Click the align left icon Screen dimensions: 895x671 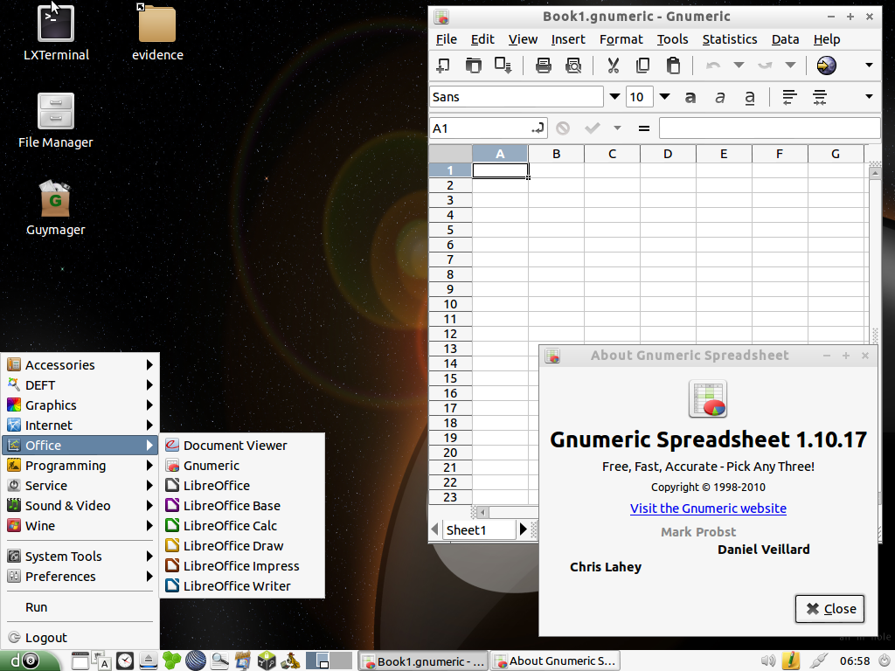tap(789, 98)
